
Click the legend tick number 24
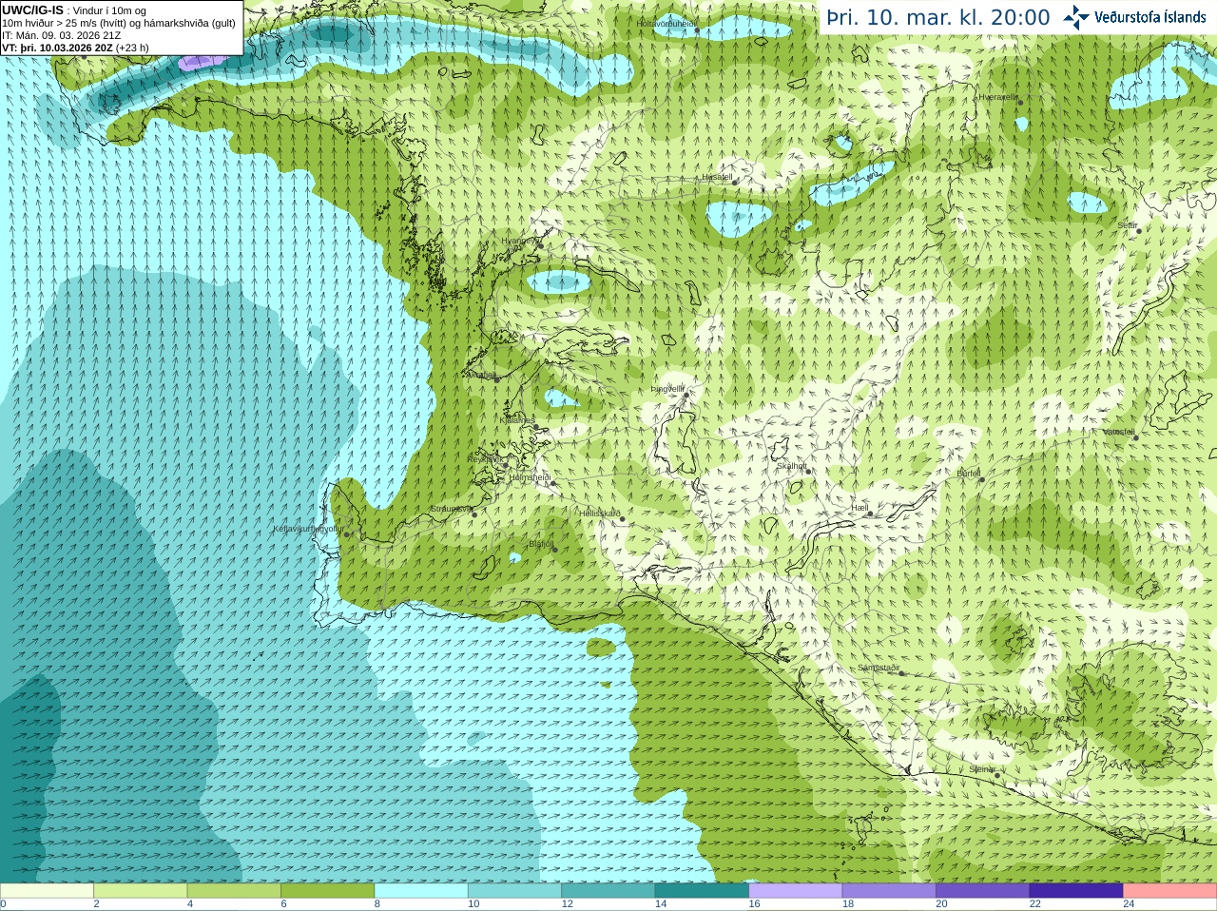point(1129,904)
